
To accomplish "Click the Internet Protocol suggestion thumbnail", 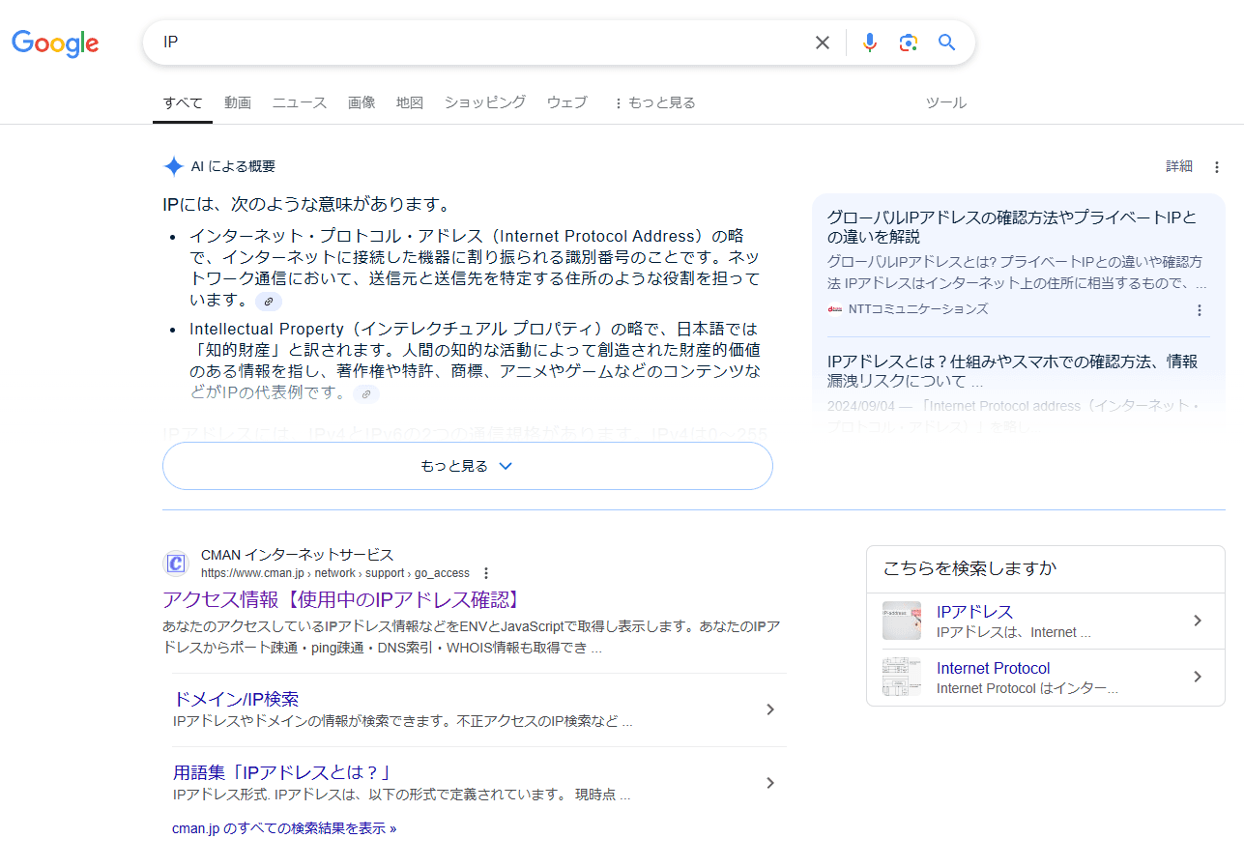I will (x=902, y=677).
